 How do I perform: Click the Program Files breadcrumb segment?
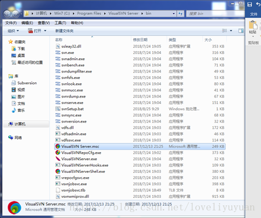[x=89, y=13]
